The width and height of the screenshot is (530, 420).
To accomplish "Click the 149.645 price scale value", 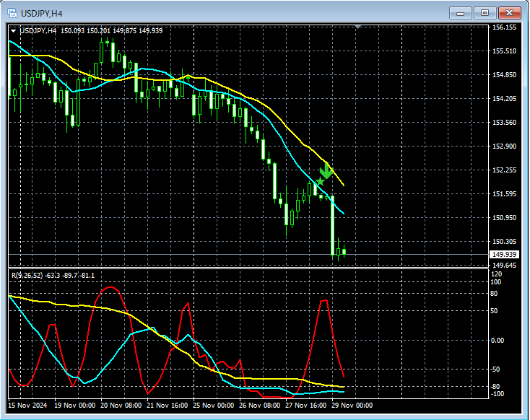I will (x=504, y=266).
